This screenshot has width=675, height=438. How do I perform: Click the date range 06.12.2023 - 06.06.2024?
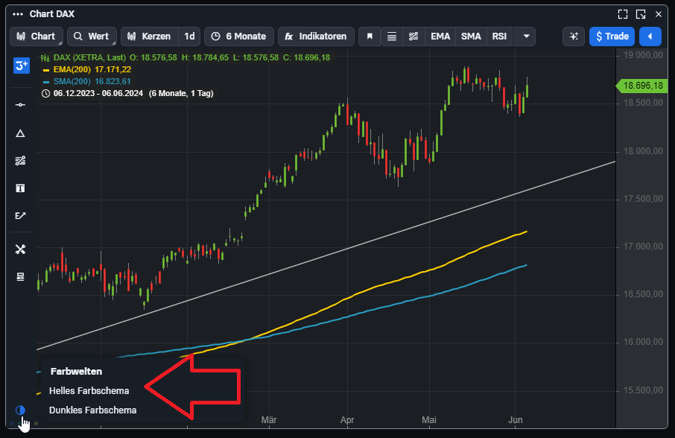pyautogui.click(x=98, y=93)
